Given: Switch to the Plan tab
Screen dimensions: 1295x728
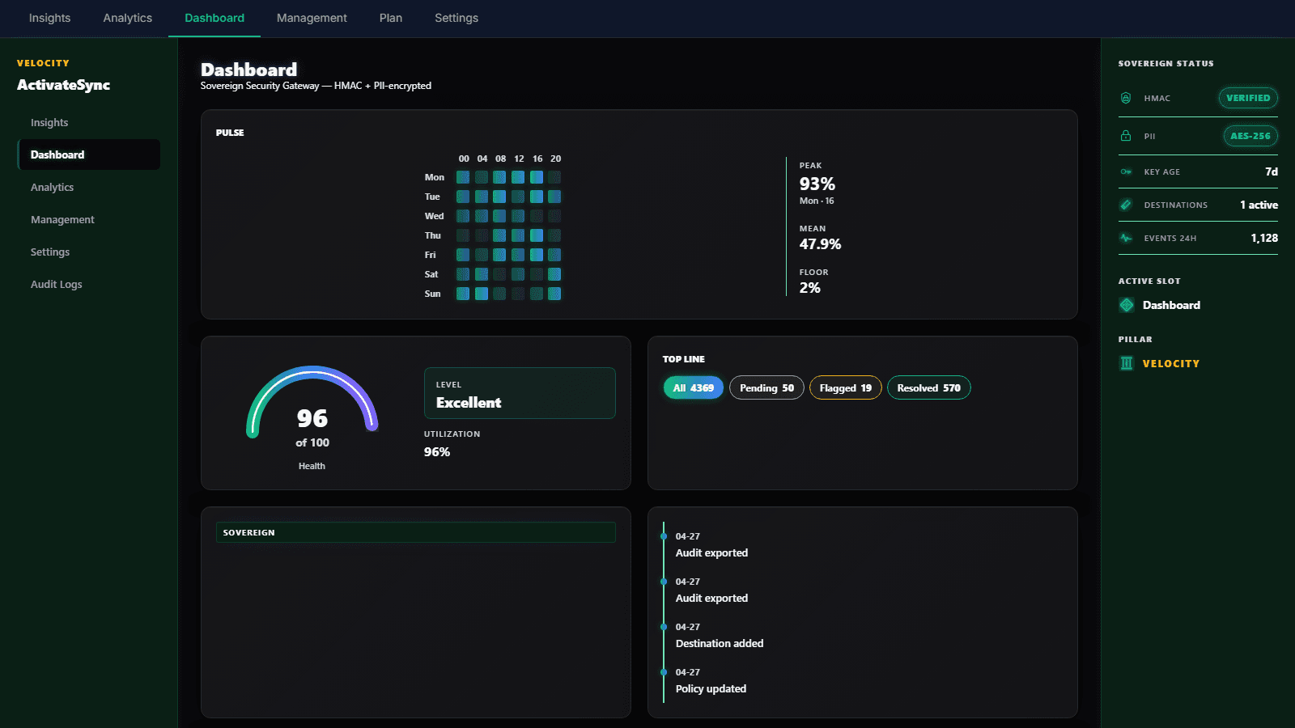Looking at the screenshot, I should [391, 18].
